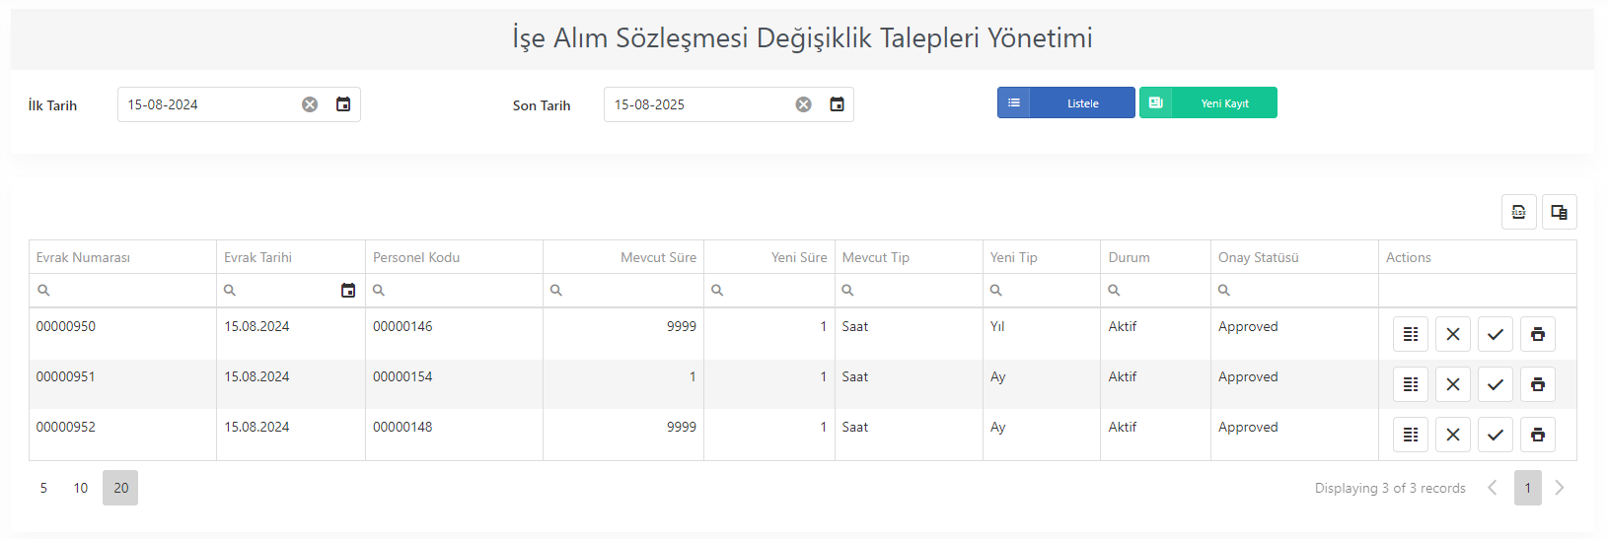Click Approved status for record 00000951
The height and width of the screenshot is (539, 1607).
[x=1248, y=376]
